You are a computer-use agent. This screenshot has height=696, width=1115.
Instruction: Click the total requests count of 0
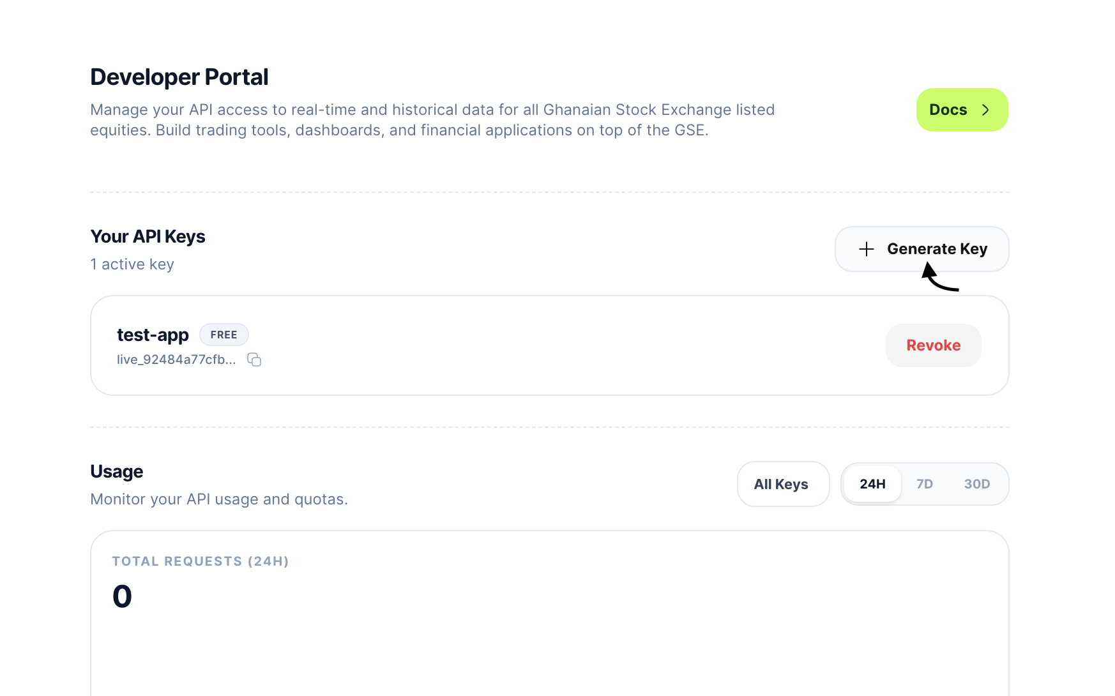122,596
